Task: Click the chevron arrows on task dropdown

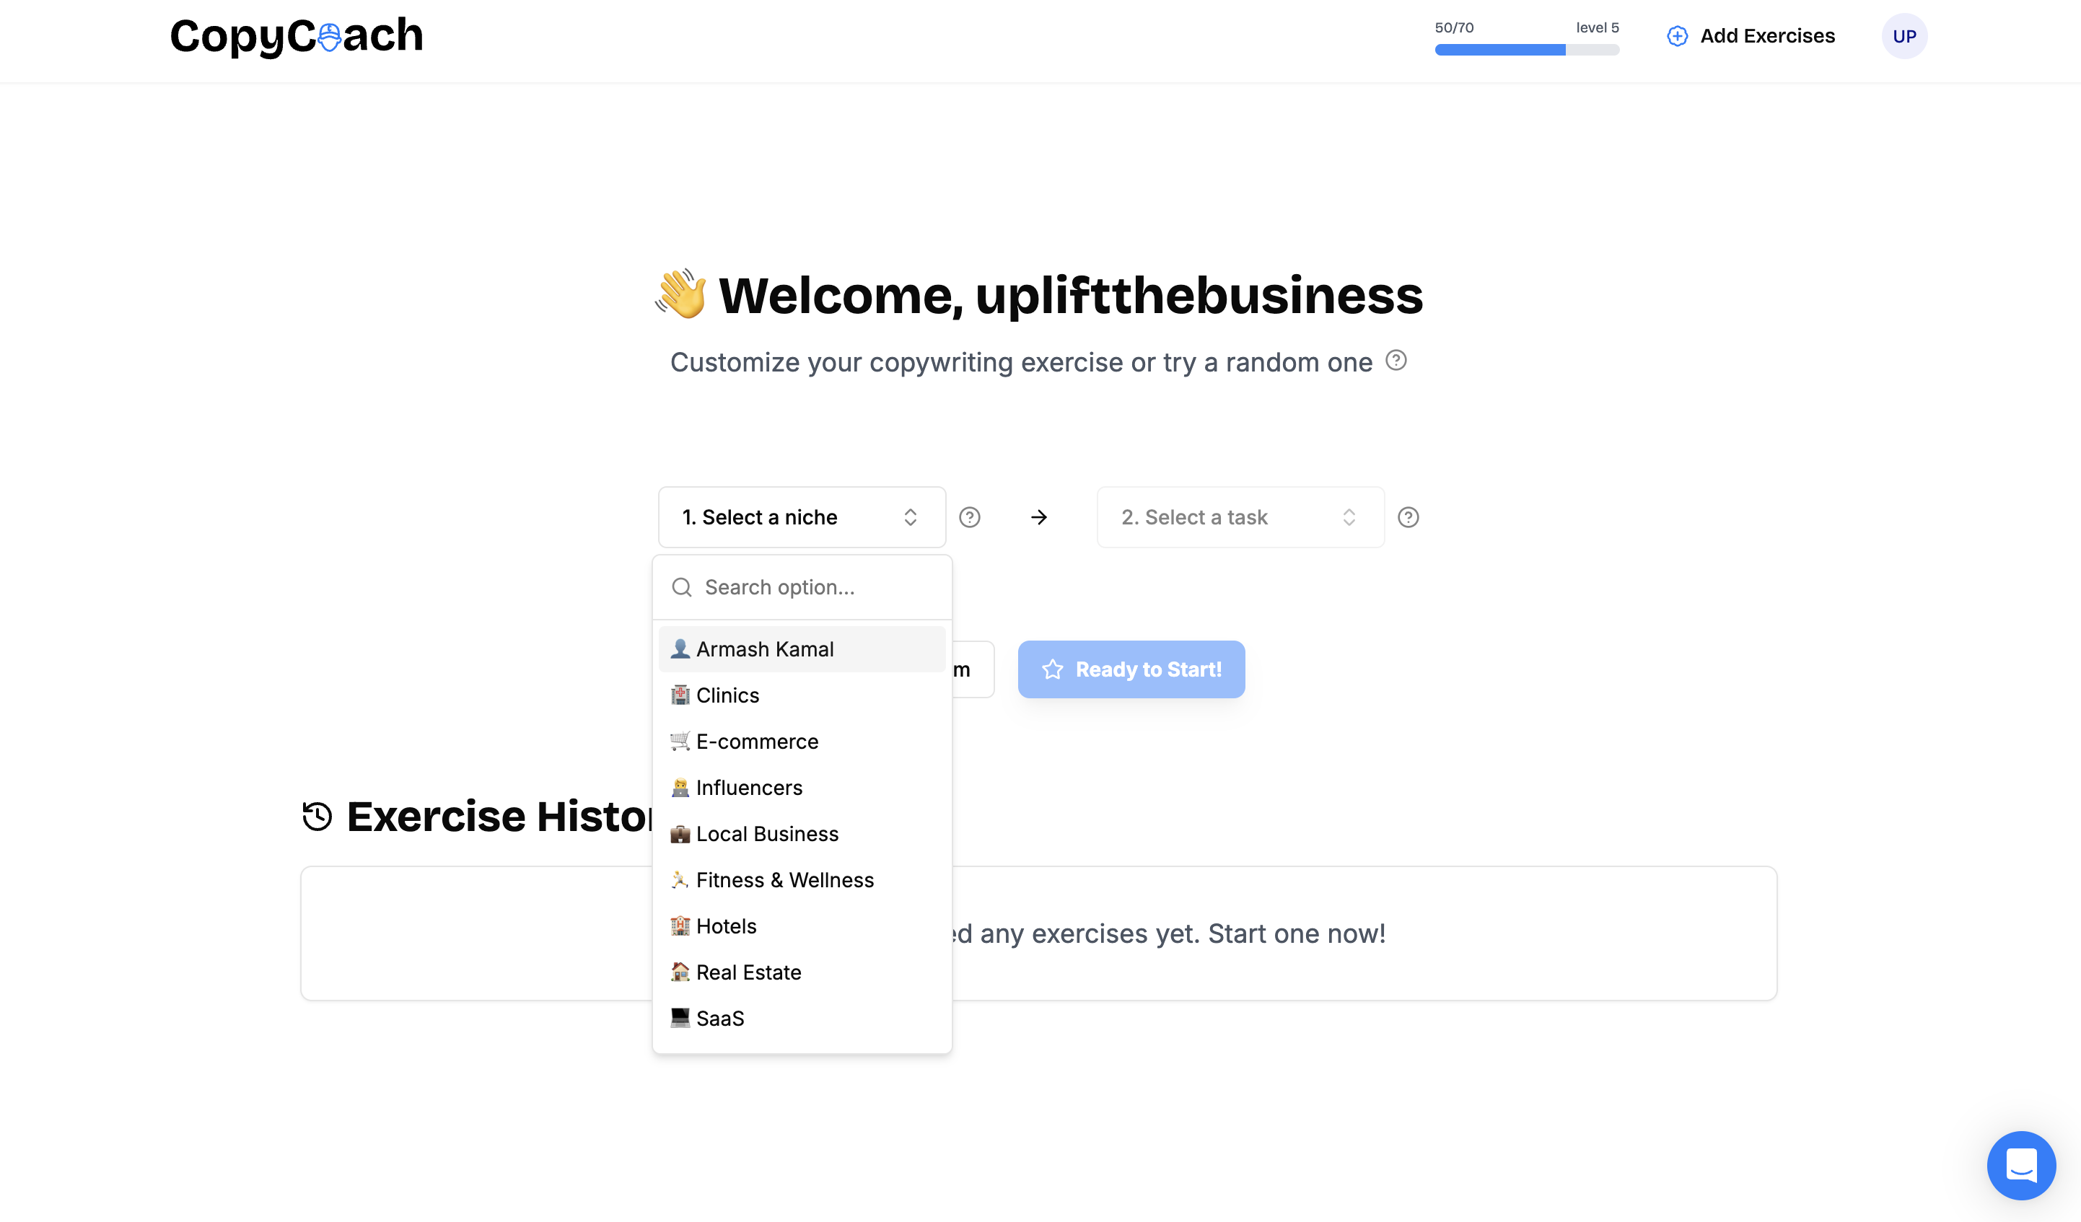Action: click(1349, 517)
